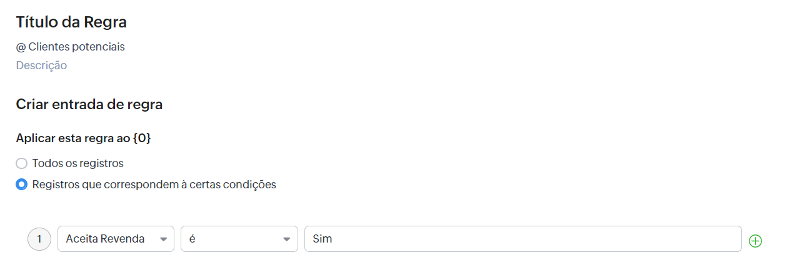The height and width of the screenshot is (270, 787).
Task: Click the 'Título da Regra' heading
Action: coord(71,22)
